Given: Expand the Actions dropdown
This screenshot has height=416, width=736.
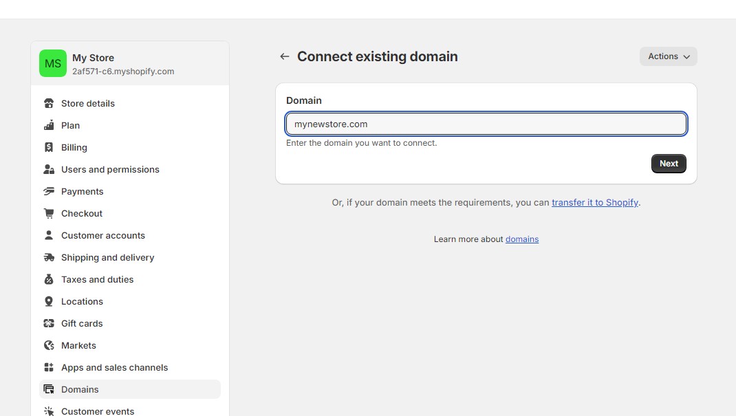Looking at the screenshot, I should point(669,56).
